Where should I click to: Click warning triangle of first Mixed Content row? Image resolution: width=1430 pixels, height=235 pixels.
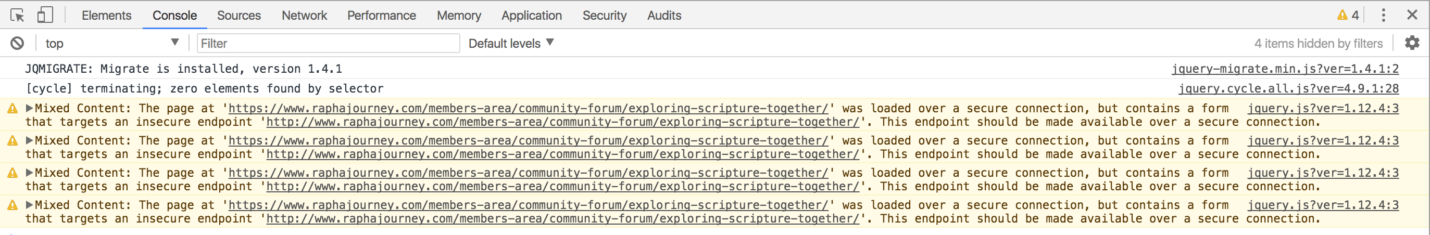[x=12, y=109]
